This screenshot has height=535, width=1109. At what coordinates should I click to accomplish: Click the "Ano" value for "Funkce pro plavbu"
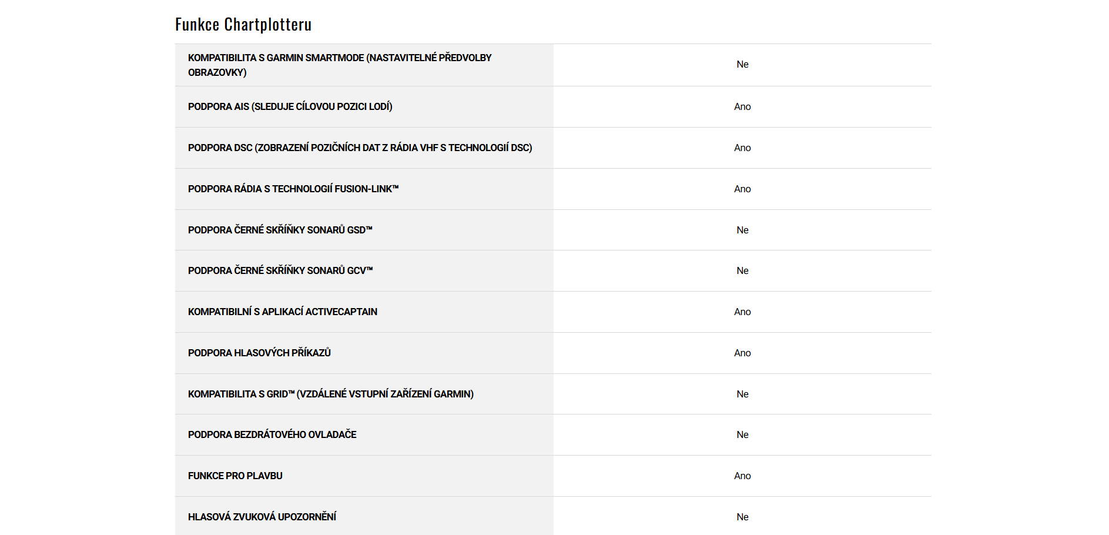pyautogui.click(x=742, y=476)
